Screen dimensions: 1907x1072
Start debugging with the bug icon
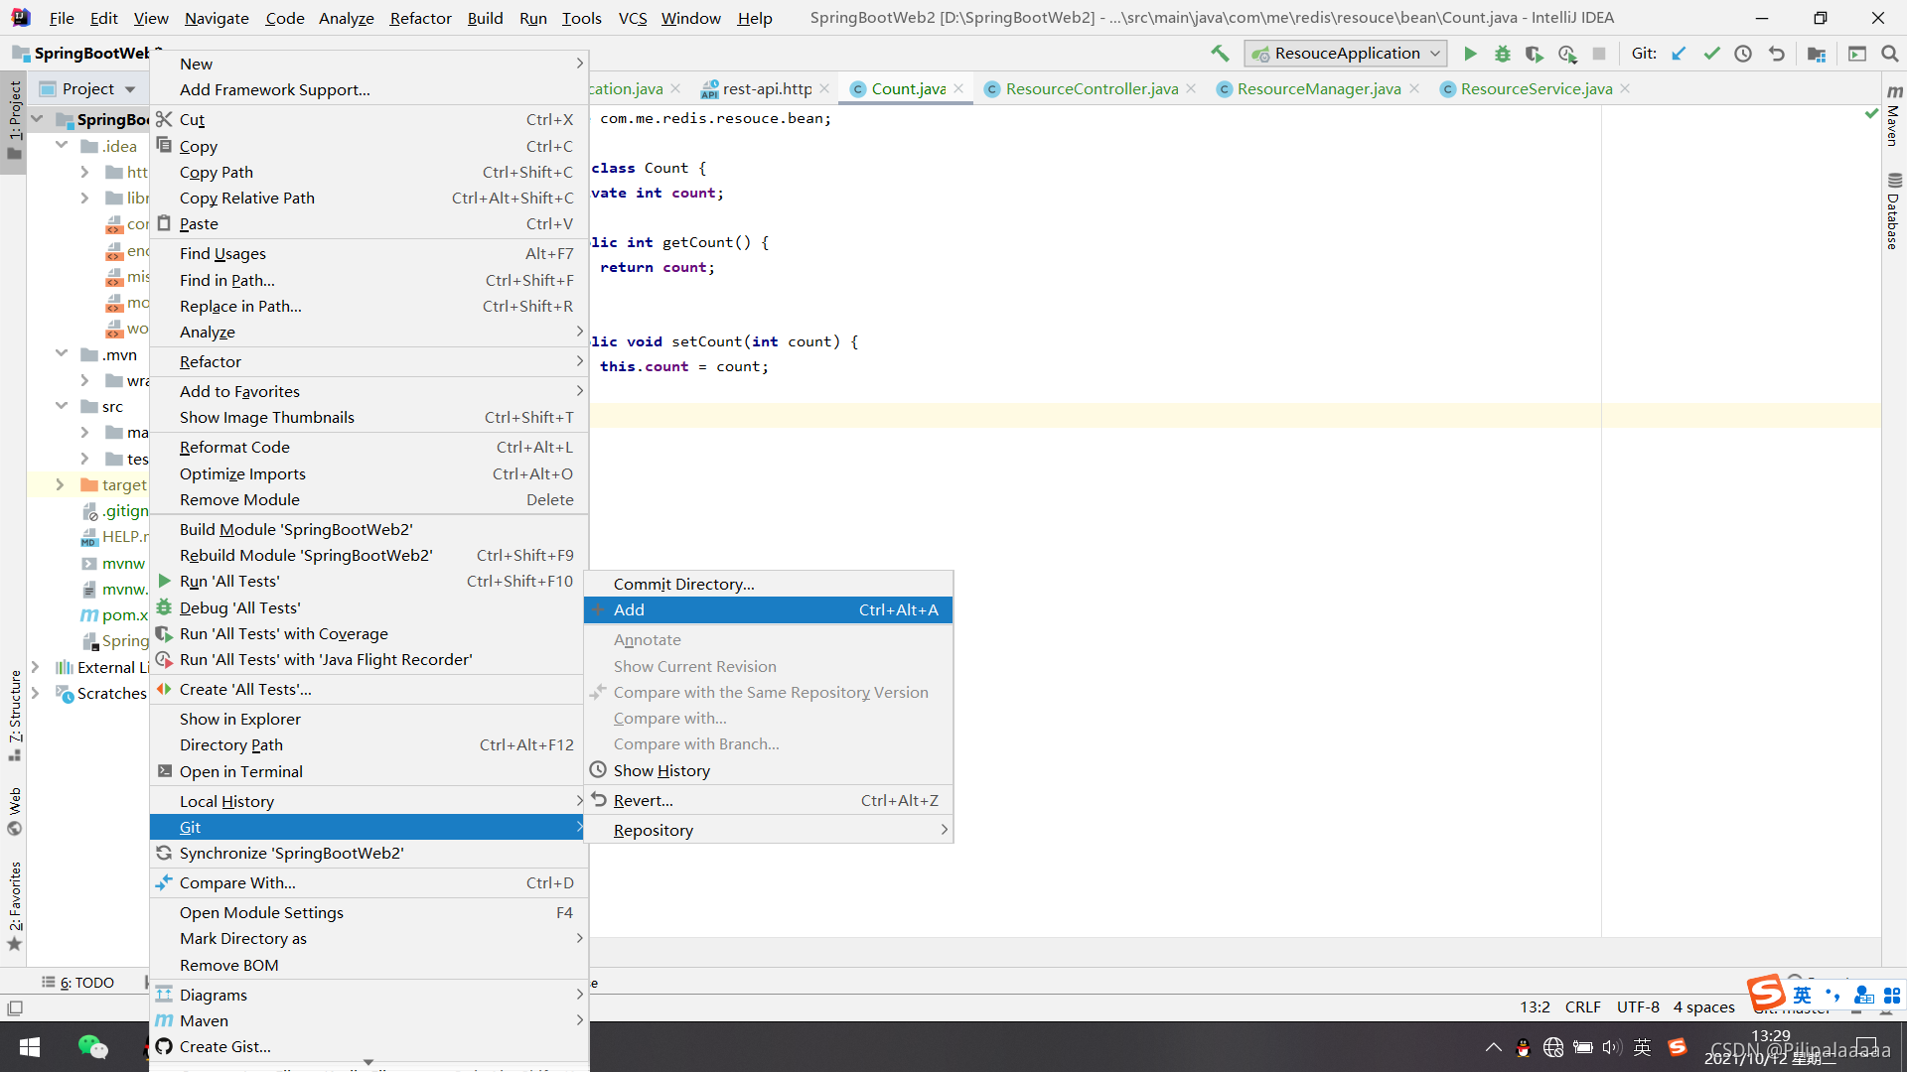[x=1503, y=54]
